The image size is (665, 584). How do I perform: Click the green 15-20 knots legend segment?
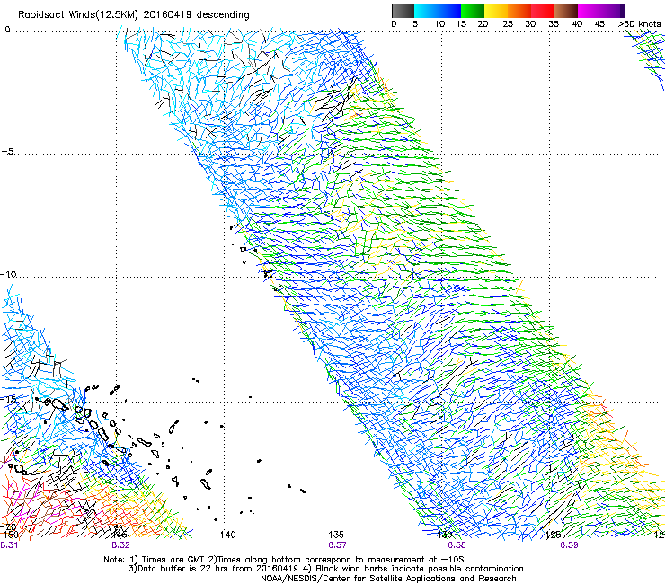(x=473, y=11)
